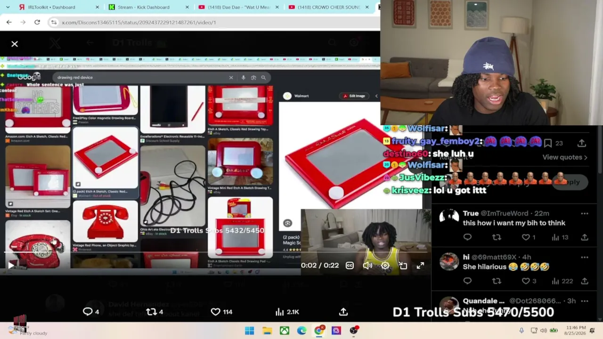Share hi's 'She hilarious' comment
Viewport: 603px width, 339px height.
[x=585, y=281]
